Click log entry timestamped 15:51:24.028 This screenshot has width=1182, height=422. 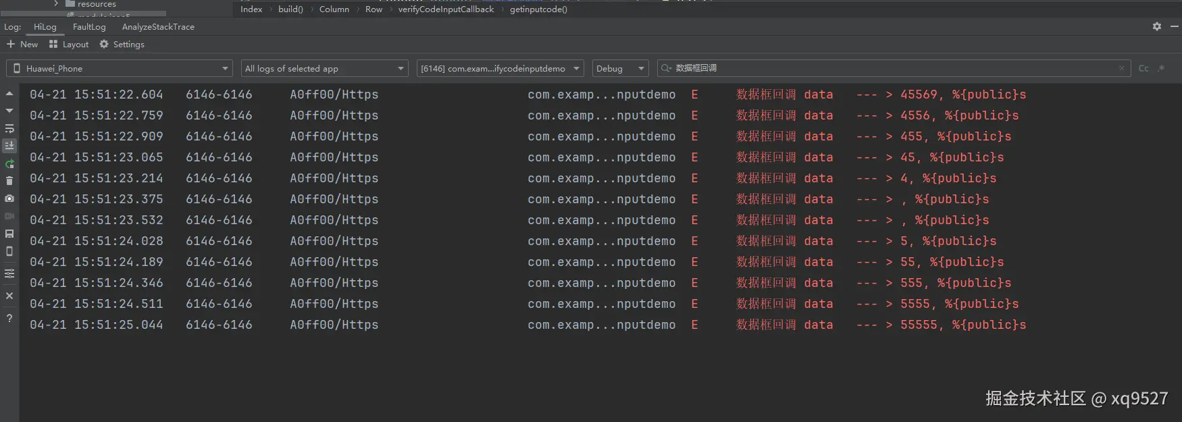point(600,241)
